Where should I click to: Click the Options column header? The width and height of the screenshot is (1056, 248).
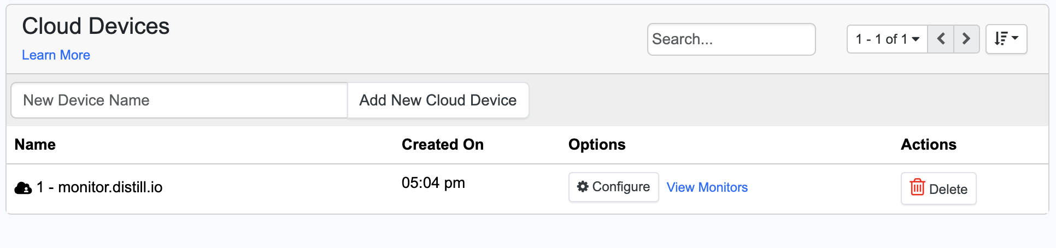coord(596,145)
